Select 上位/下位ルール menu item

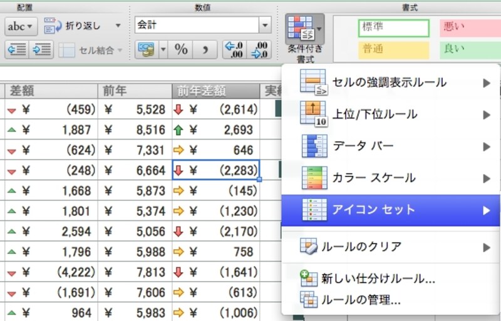click(x=390, y=115)
